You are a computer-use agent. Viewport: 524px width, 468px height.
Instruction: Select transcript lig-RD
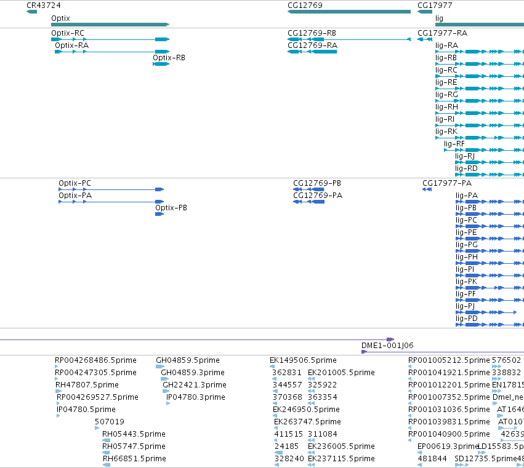(490, 175)
